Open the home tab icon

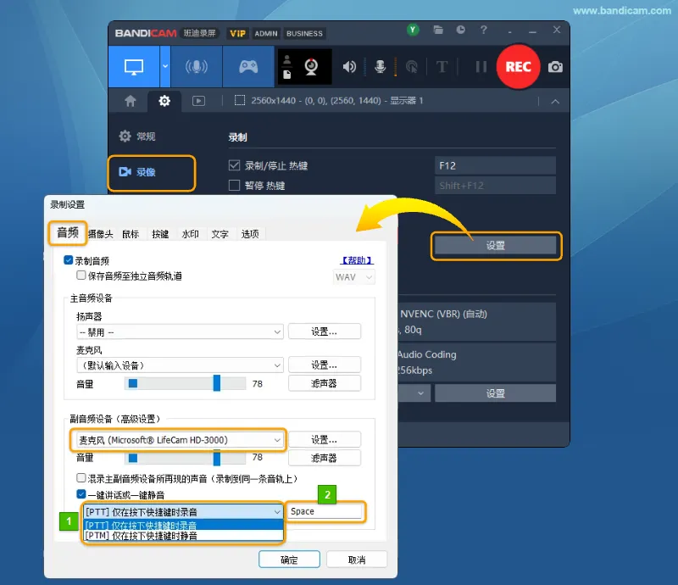click(x=131, y=101)
